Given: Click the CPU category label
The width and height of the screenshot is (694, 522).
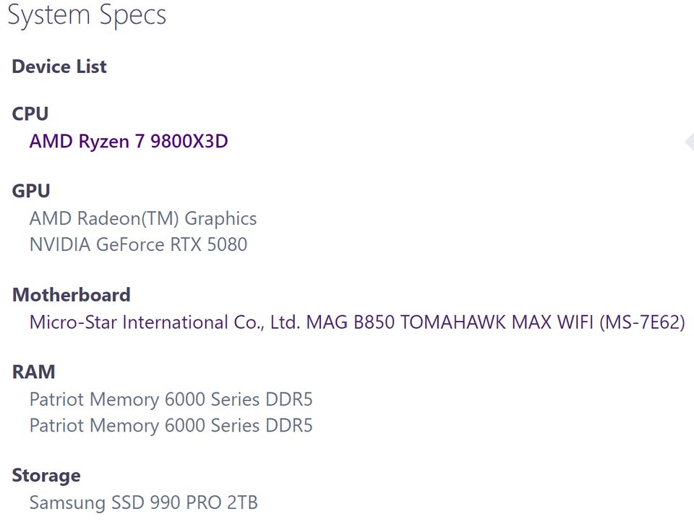Looking at the screenshot, I should (x=30, y=114).
